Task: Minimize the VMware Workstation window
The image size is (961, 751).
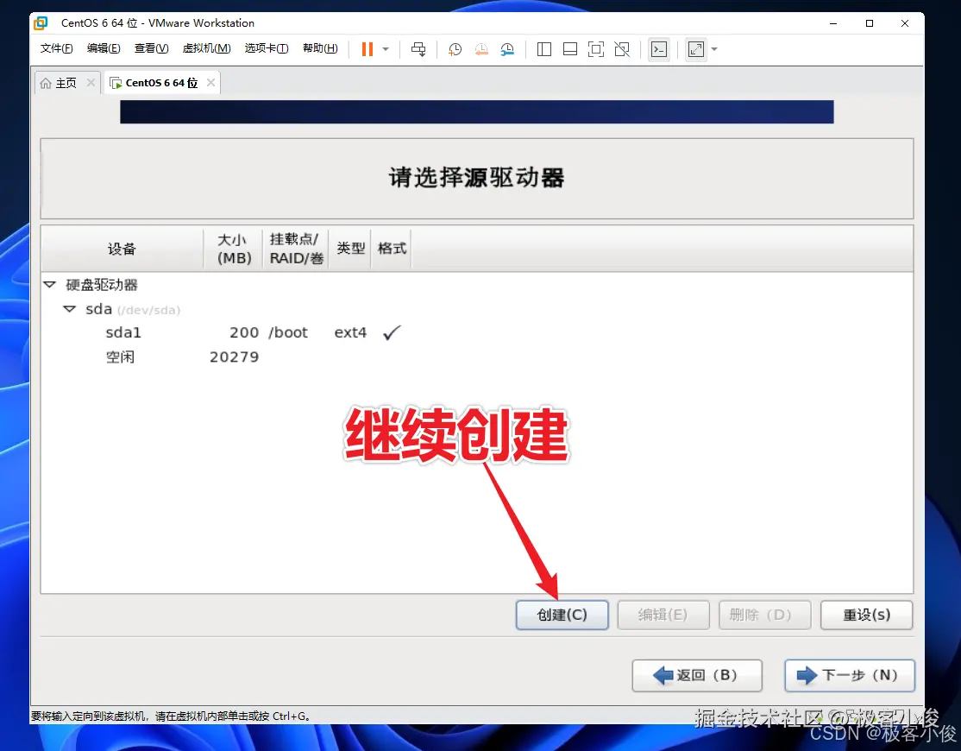Action: pos(833,23)
